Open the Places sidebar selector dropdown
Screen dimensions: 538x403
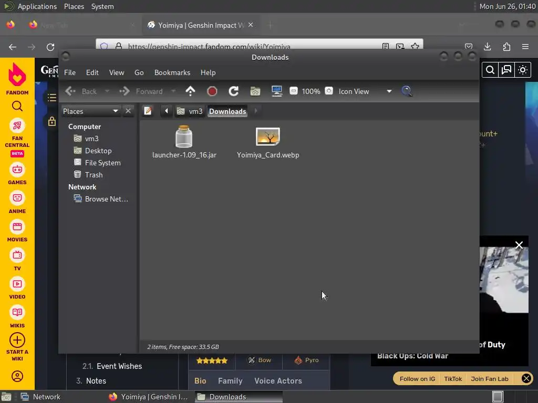click(x=90, y=111)
